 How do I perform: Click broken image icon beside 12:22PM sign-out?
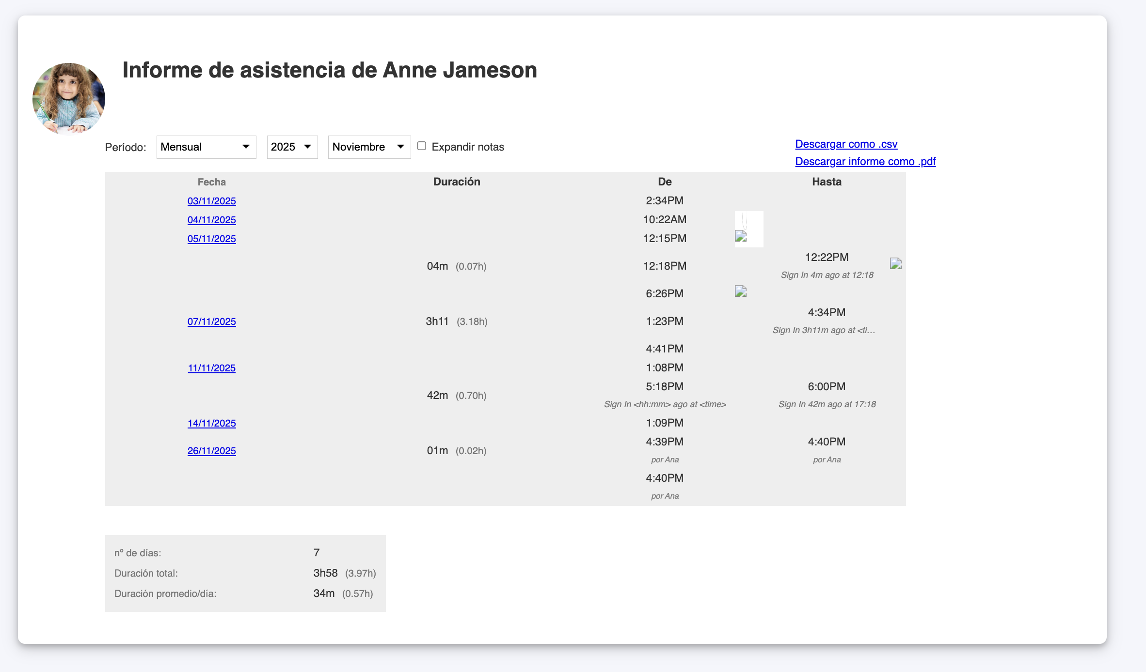coord(895,264)
